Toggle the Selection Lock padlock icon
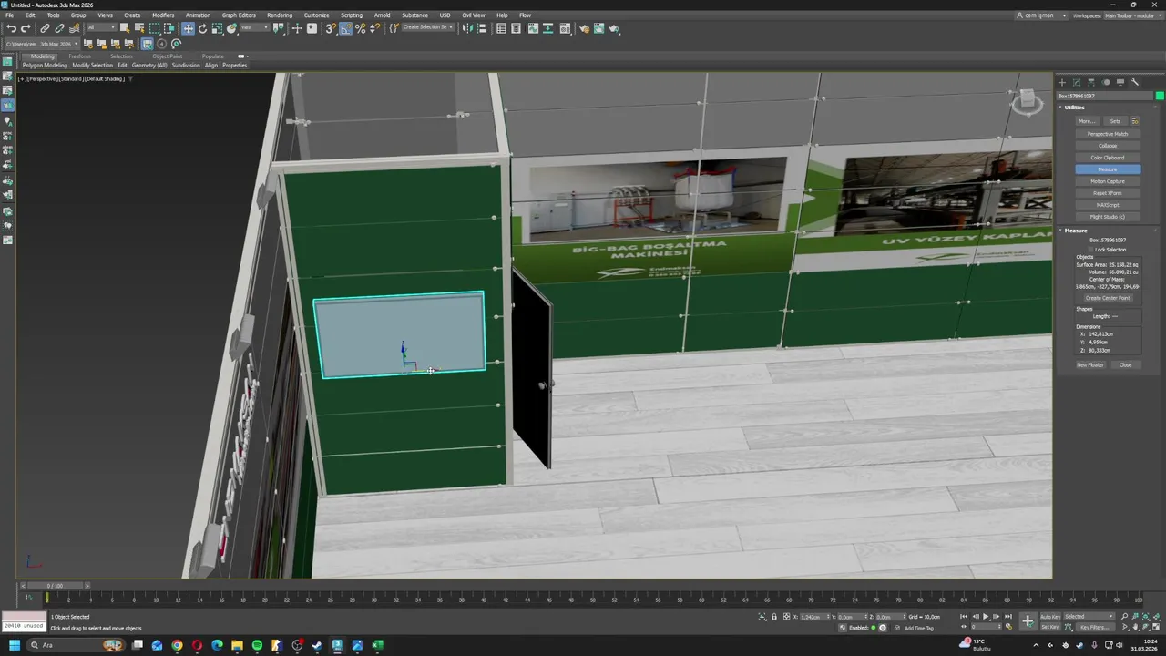1166x656 pixels. 774,617
